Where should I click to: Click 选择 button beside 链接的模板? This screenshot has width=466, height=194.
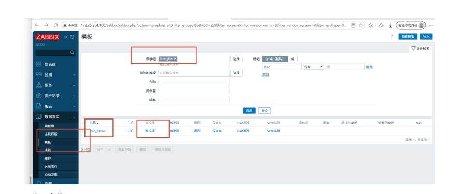click(236, 73)
